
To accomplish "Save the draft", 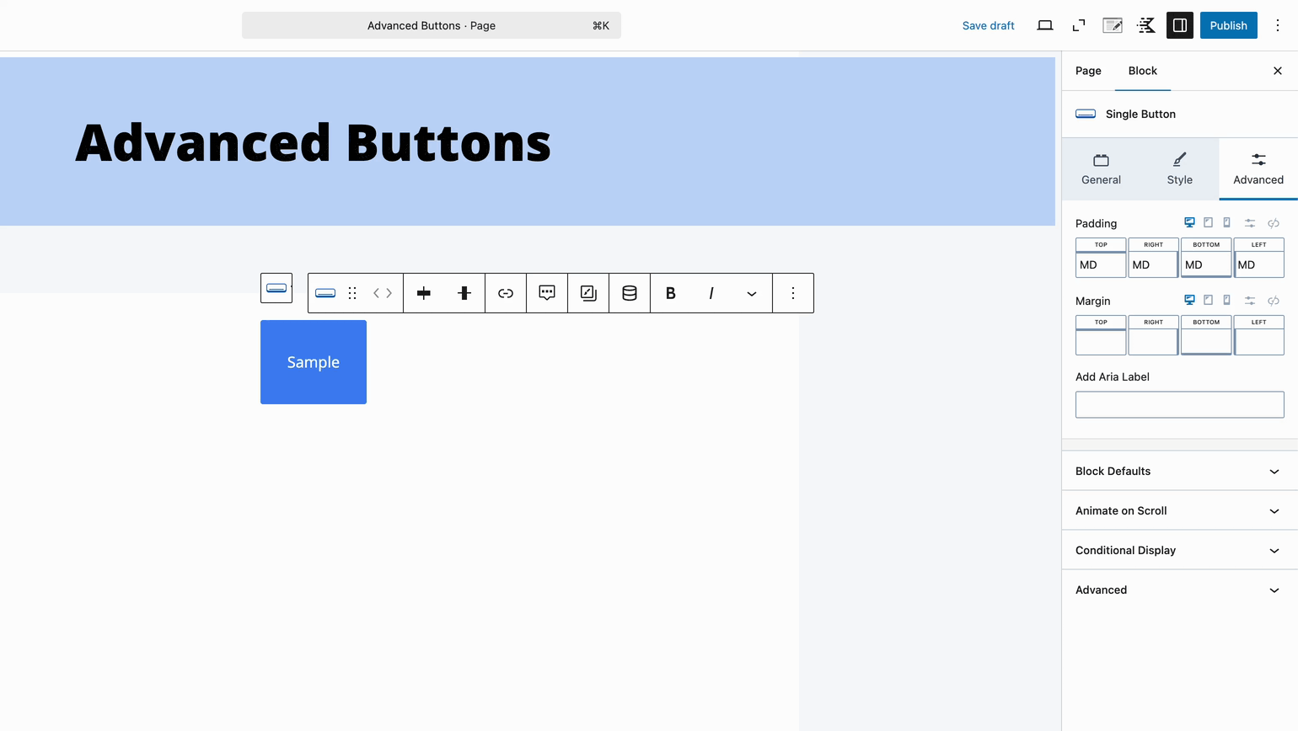I will tap(988, 25).
